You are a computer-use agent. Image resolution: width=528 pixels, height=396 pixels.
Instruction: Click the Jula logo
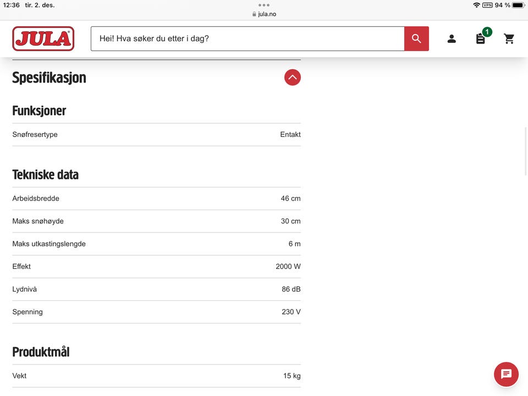coord(43,38)
